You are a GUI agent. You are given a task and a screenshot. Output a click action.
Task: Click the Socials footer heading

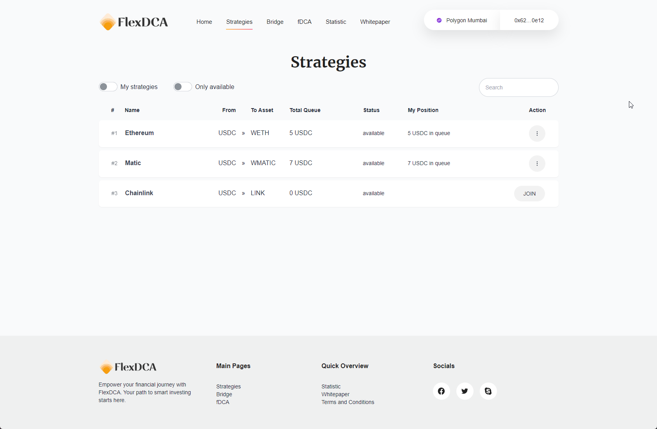coord(444,366)
